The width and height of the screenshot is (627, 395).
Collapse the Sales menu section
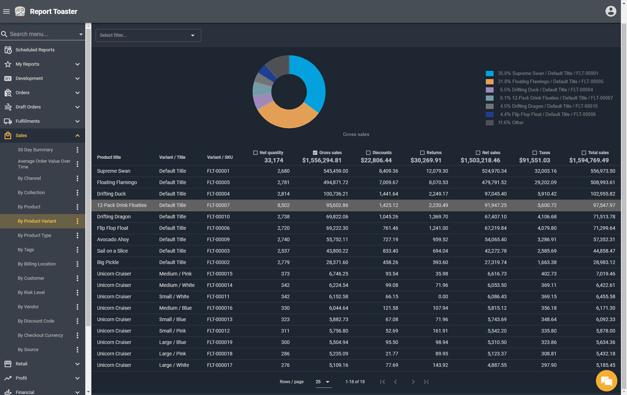[77, 136]
